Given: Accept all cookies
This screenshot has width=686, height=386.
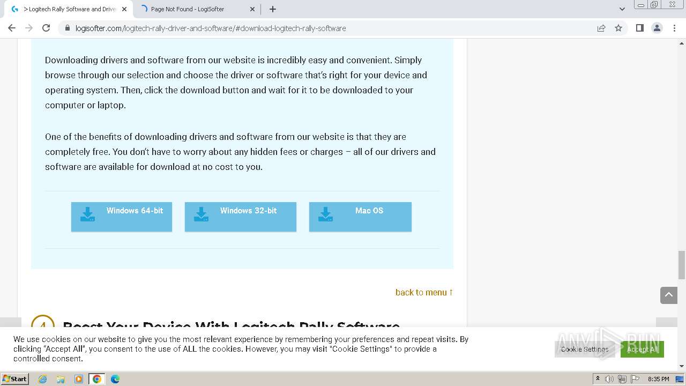Looking at the screenshot, I should (642, 349).
